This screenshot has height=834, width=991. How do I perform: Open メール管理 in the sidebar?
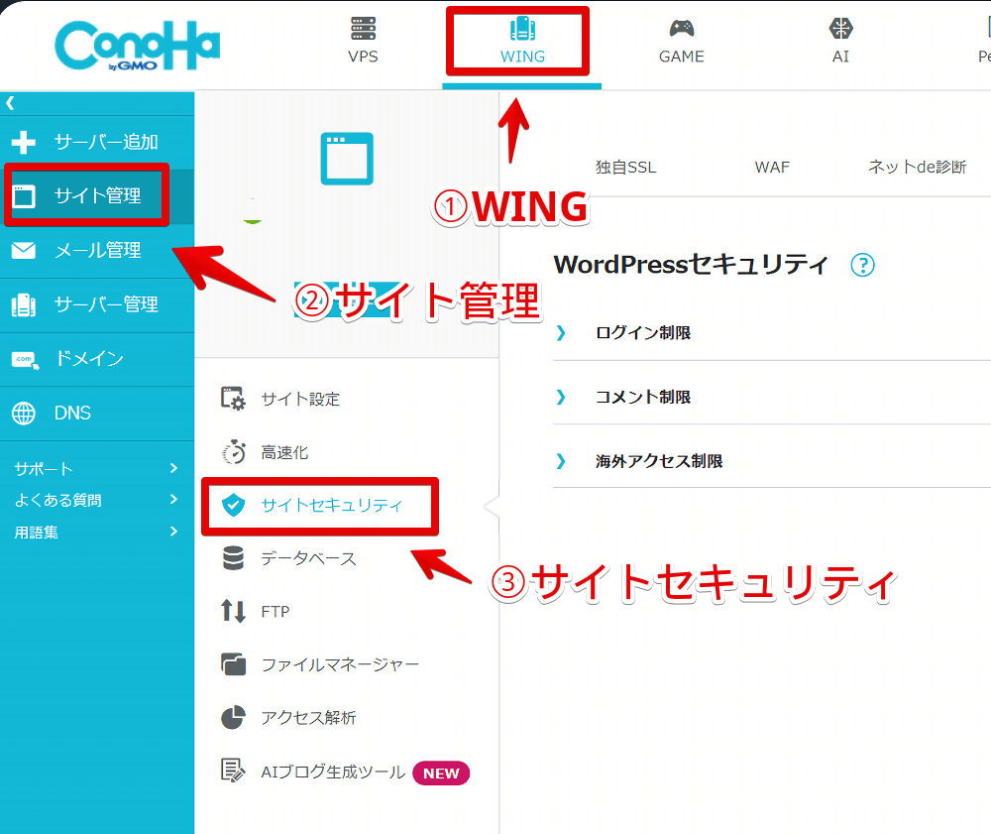click(x=97, y=250)
